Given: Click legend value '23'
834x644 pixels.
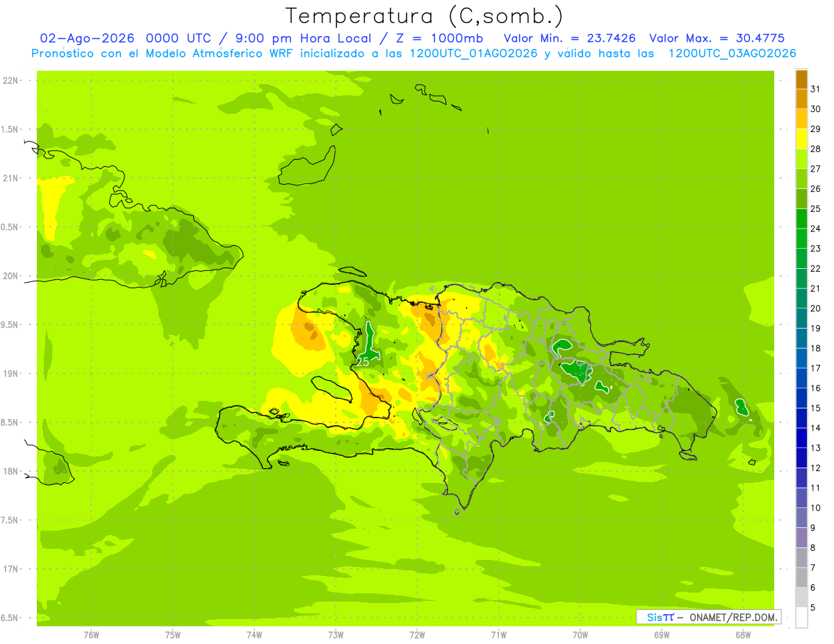Looking at the screenshot, I should pos(815,249).
